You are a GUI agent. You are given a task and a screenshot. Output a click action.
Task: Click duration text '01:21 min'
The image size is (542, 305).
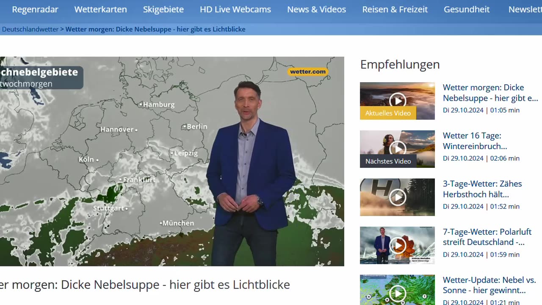click(x=505, y=302)
